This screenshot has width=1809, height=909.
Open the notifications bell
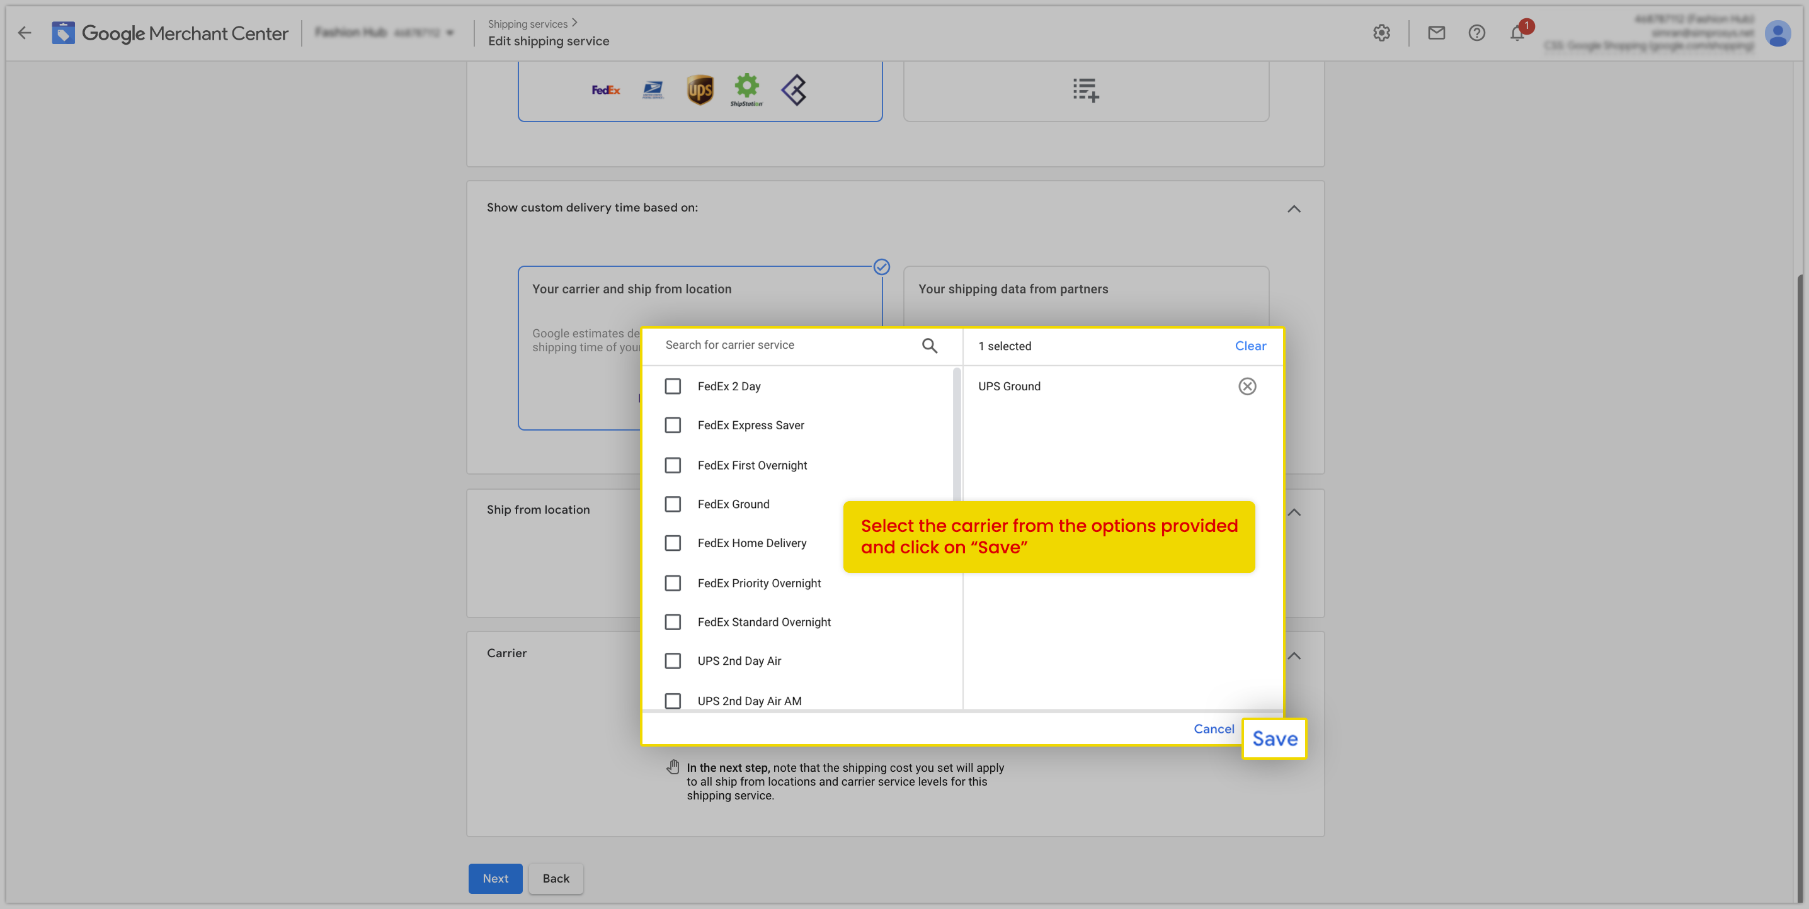click(x=1517, y=33)
